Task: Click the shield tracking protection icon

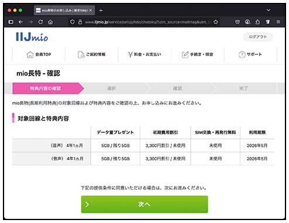Action: coord(73,22)
